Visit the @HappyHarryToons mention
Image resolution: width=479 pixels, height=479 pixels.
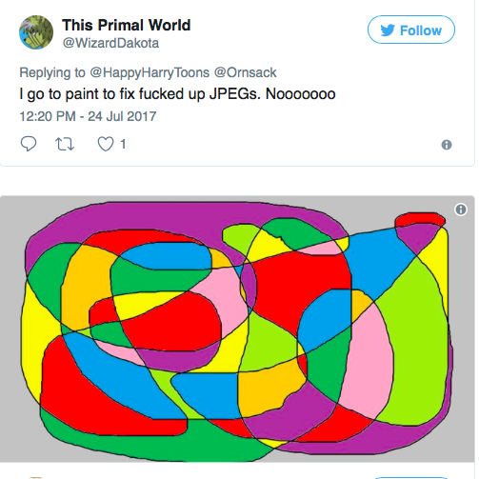coord(150,72)
